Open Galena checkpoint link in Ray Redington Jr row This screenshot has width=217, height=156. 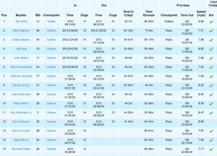pyautogui.click(x=51, y=113)
